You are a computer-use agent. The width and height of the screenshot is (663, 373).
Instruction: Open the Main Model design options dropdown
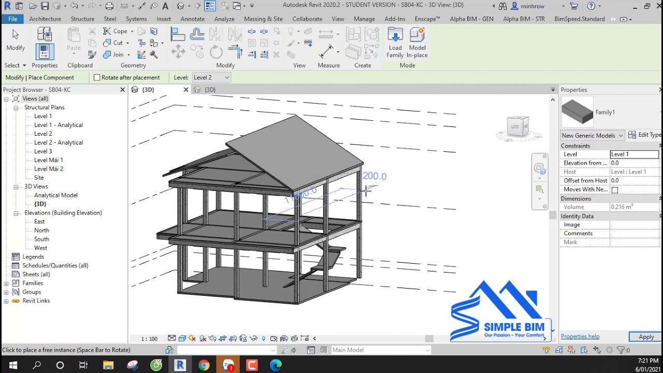[x=381, y=350]
